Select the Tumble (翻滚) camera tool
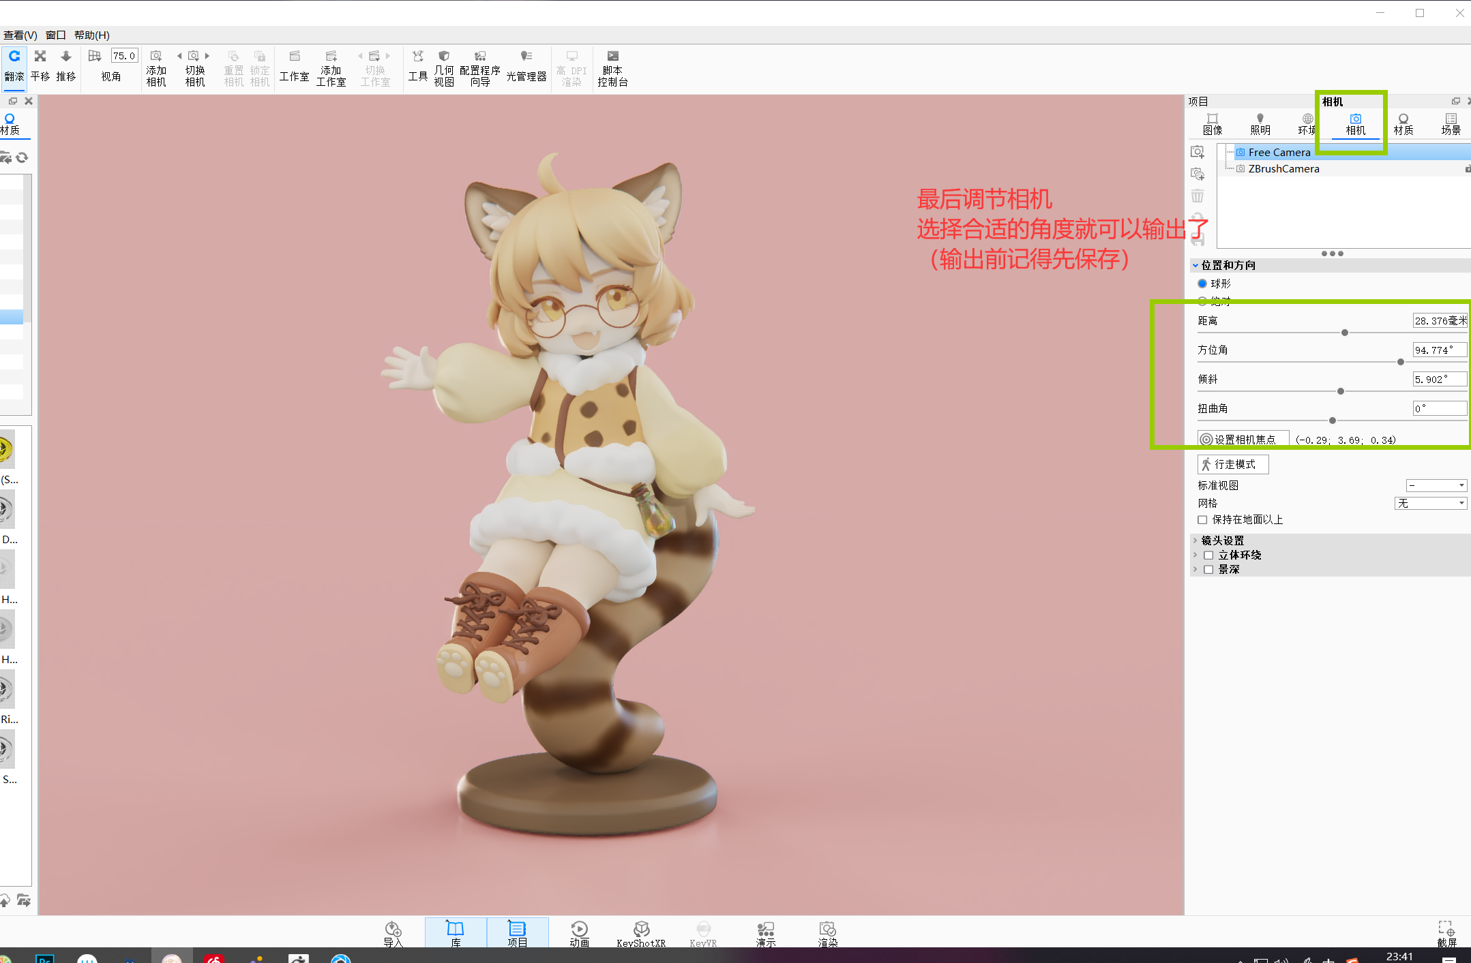Image resolution: width=1471 pixels, height=963 pixels. click(x=14, y=65)
